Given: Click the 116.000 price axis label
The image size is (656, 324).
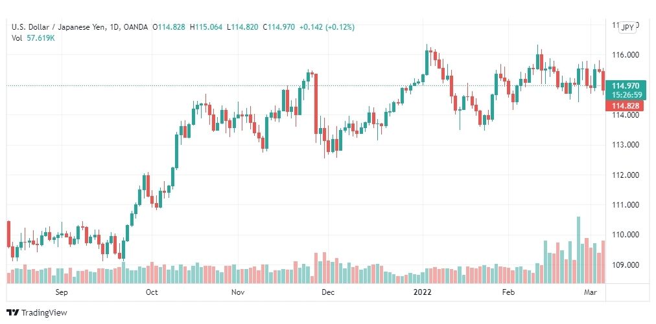Looking at the screenshot, I should pyautogui.click(x=624, y=55).
